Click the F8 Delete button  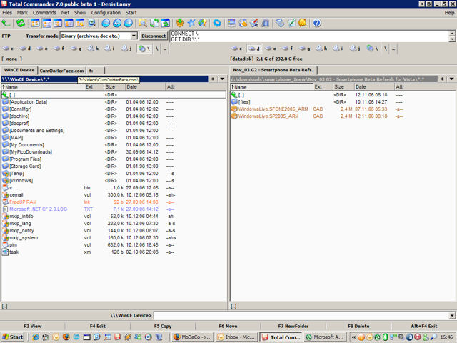pyautogui.click(x=358, y=326)
